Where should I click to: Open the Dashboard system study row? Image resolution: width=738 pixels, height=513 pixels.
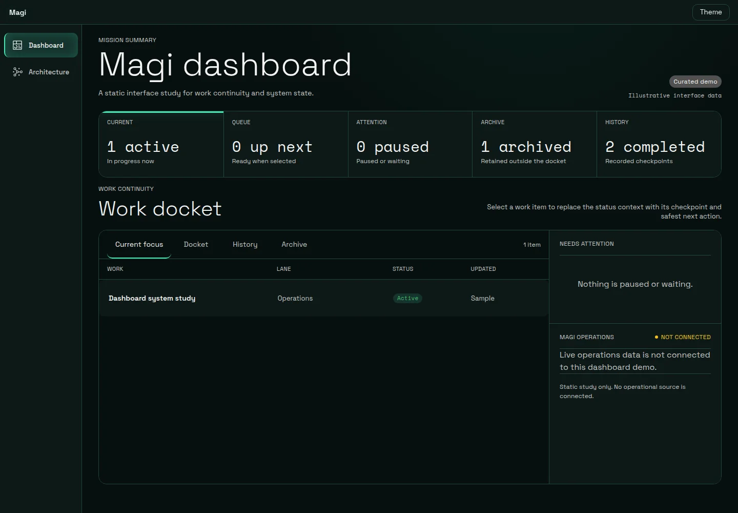pyautogui.click(x=323, y=298)
